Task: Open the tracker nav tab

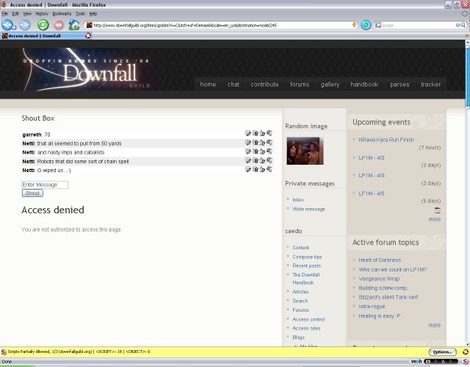Action: tap(431, 85)
